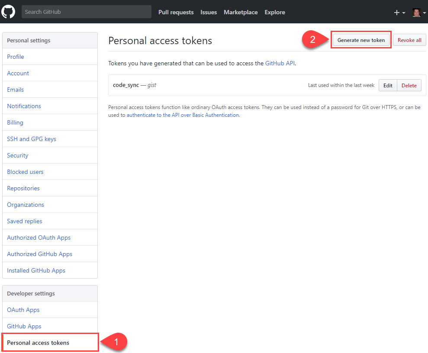Open Marketplace in top navigation

[241, 12]
